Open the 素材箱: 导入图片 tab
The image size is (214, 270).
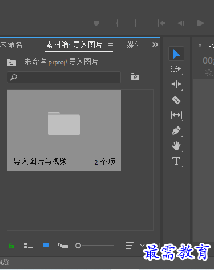[x=74, y=45]
